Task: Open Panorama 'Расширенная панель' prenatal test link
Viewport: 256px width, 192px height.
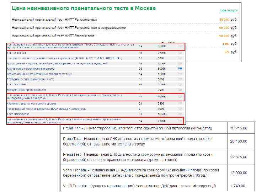Action: point(65,97)
